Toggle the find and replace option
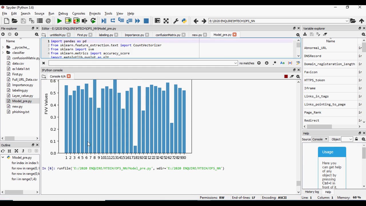The height and width of the screenshot is (206, 366). point(298,63)
